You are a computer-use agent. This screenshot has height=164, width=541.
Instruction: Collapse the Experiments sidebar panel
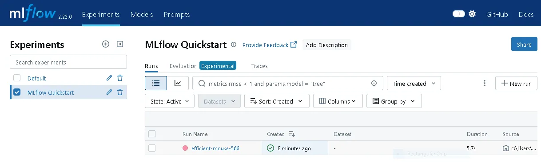coord(119,44)
